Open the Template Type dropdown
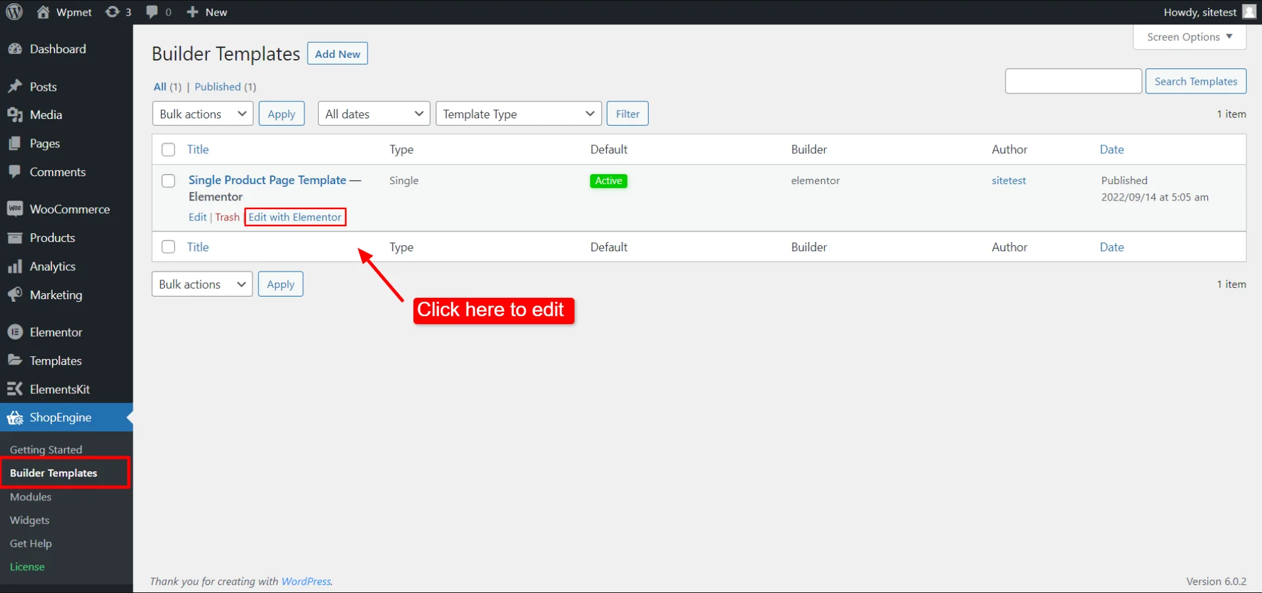 coord(519,114)
